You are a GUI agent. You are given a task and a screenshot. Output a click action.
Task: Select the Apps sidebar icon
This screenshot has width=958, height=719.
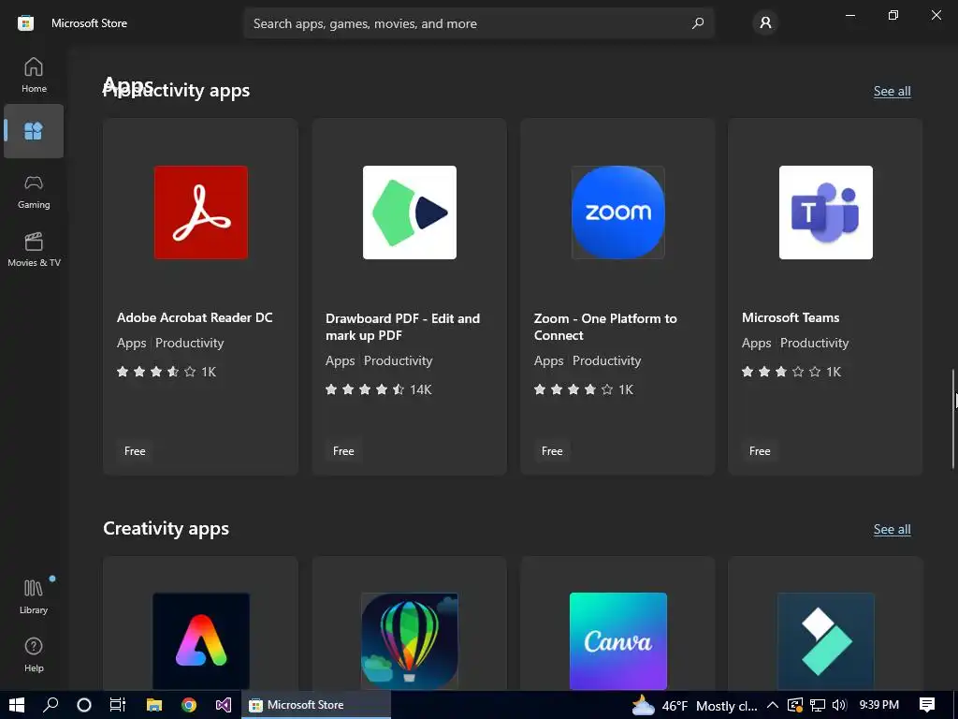[x=34, y=131]
